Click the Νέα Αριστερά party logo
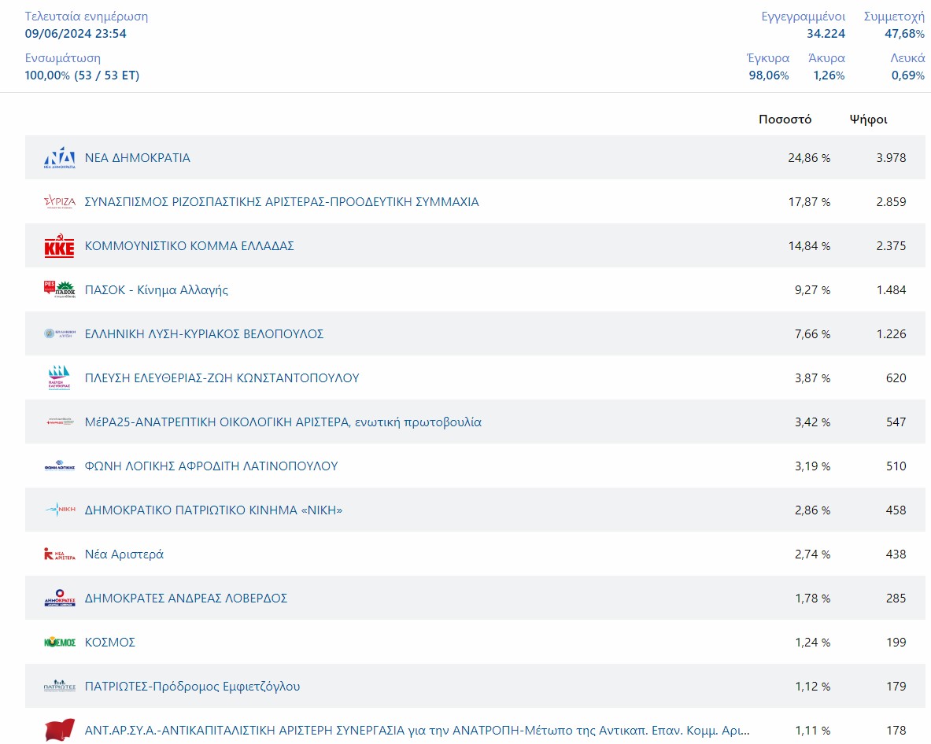Screen dimensions: 931x744 coord(59,554)
